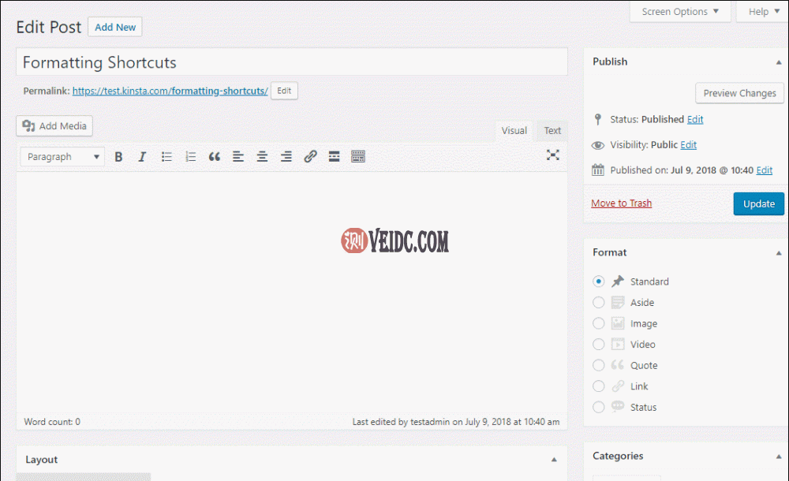789x481 pixels.
Task: Click the Add Media button
Action: pyautogui.click(x=54, y=126)
